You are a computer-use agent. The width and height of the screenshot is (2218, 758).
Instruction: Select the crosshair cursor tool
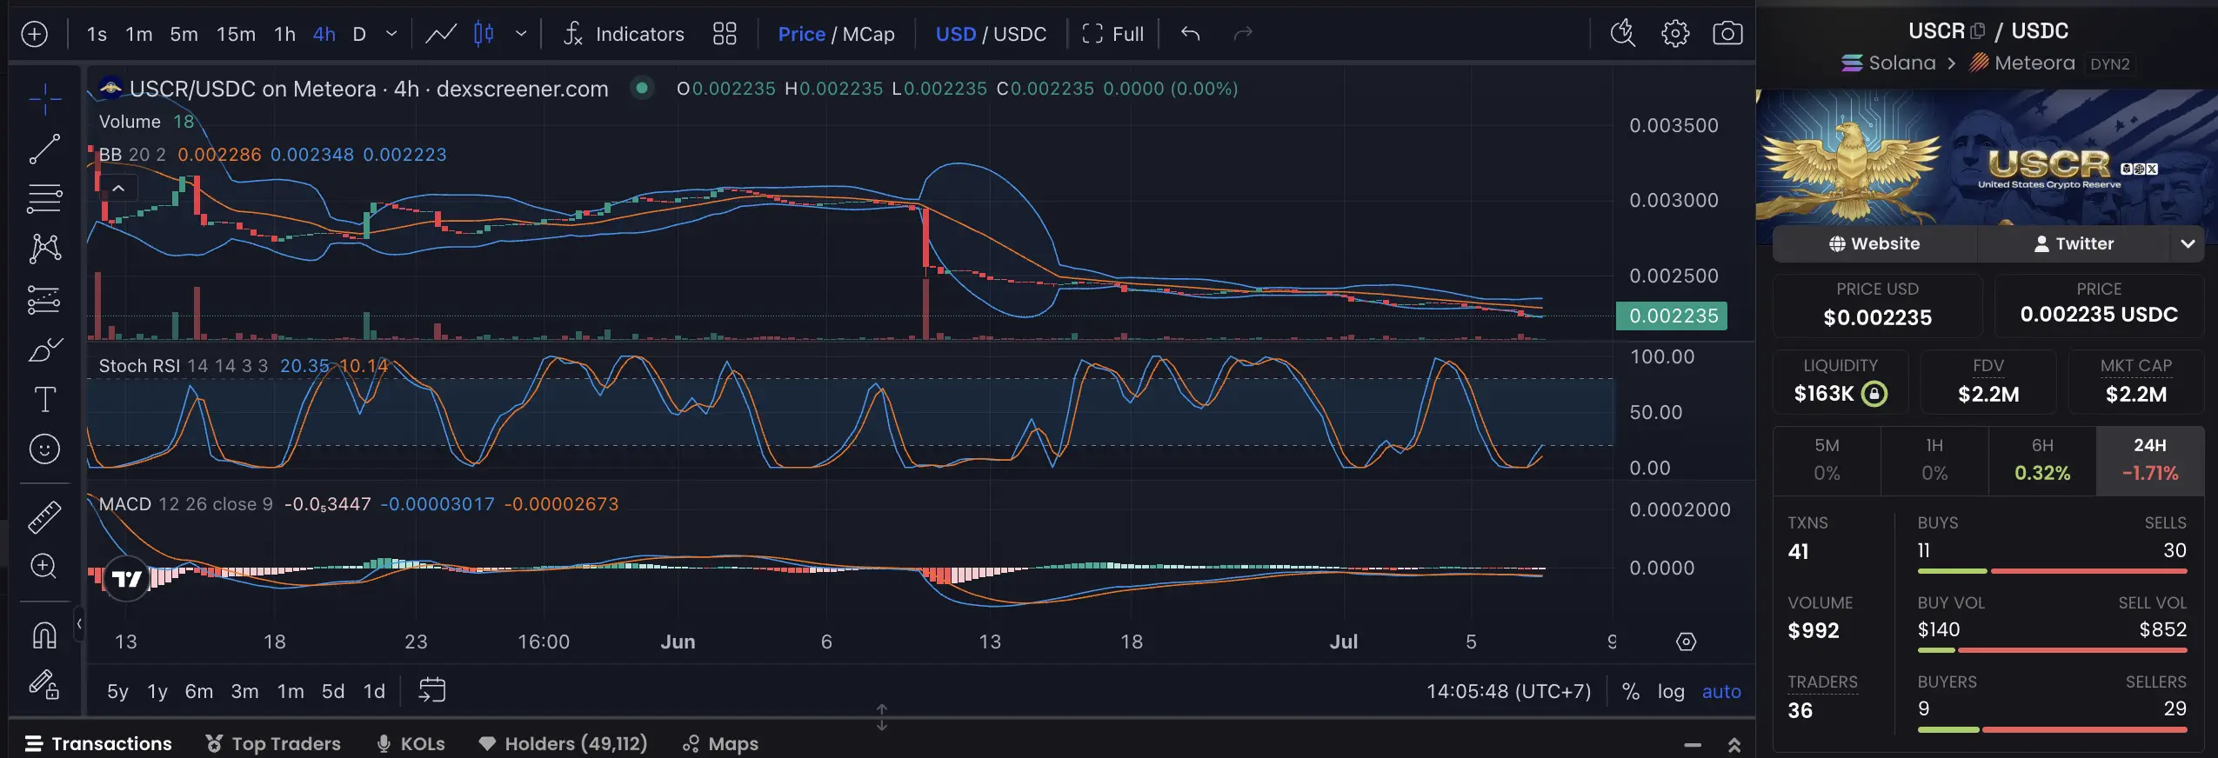tap(44, 99)
